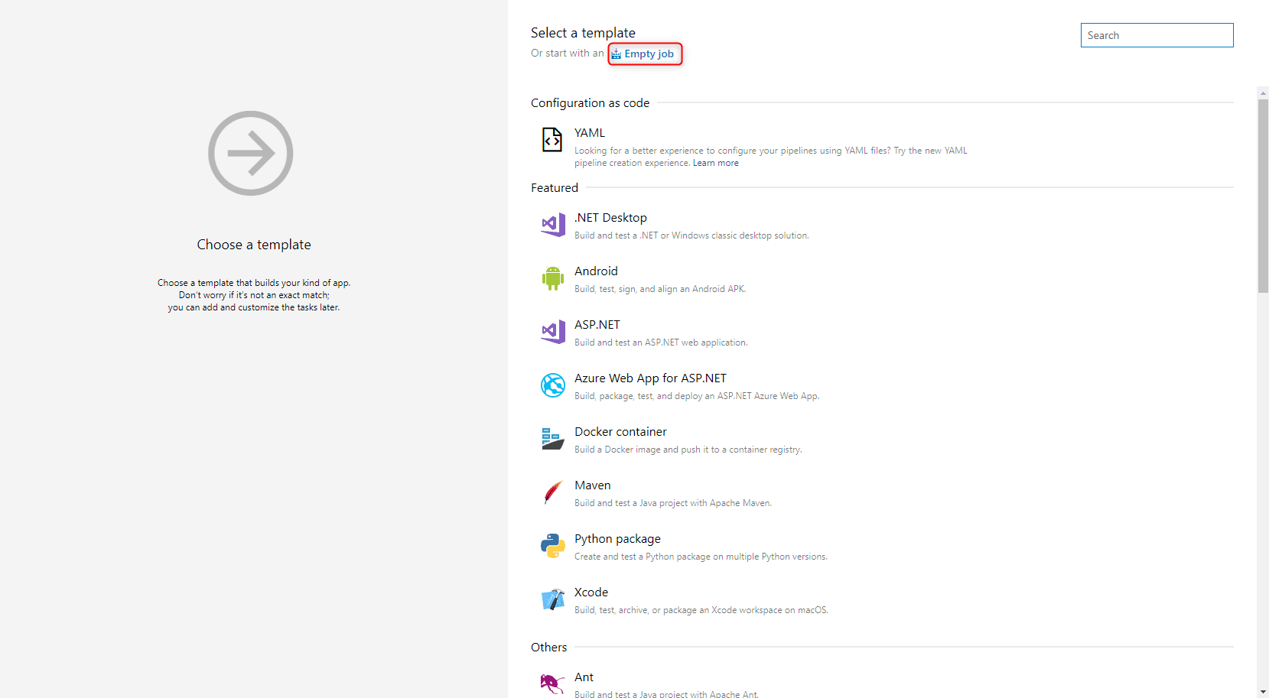The width and height of the screenshot is (1269, 698).
Task: Click 'Build and test a Java project with Apache Maven.'
Action: pyautogui.click(x=673, y=503)
